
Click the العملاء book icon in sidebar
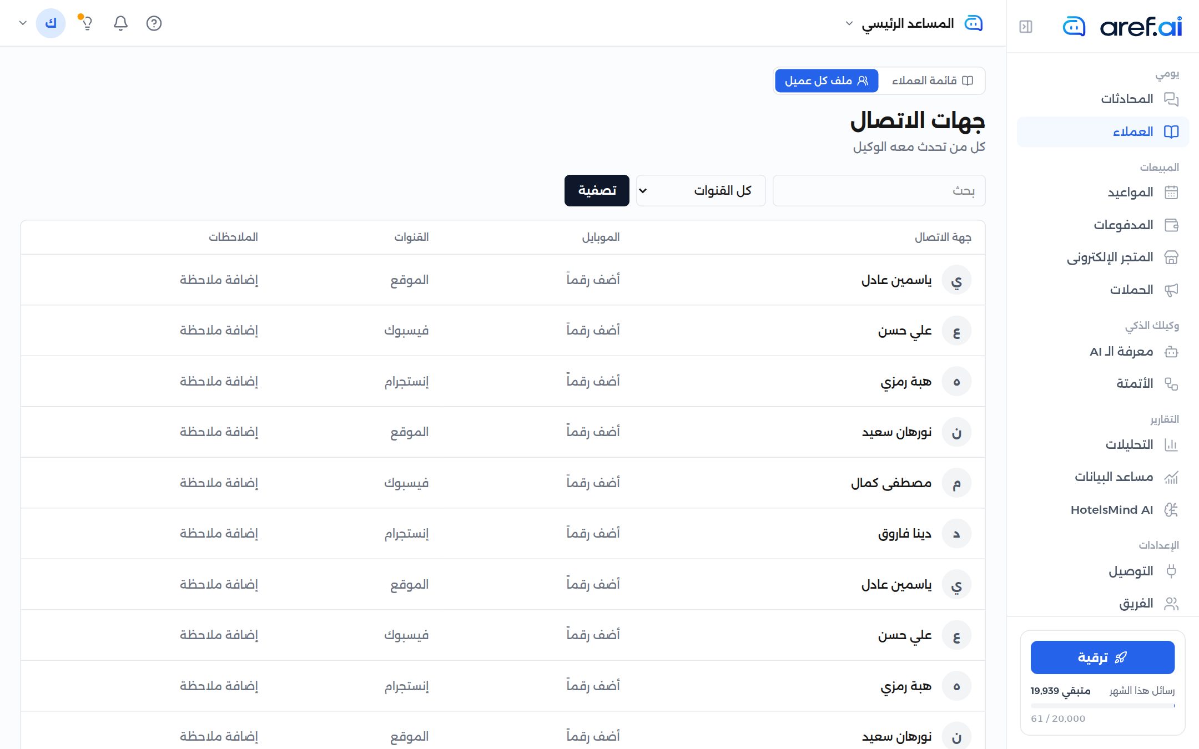click(x=1171, y=132)
